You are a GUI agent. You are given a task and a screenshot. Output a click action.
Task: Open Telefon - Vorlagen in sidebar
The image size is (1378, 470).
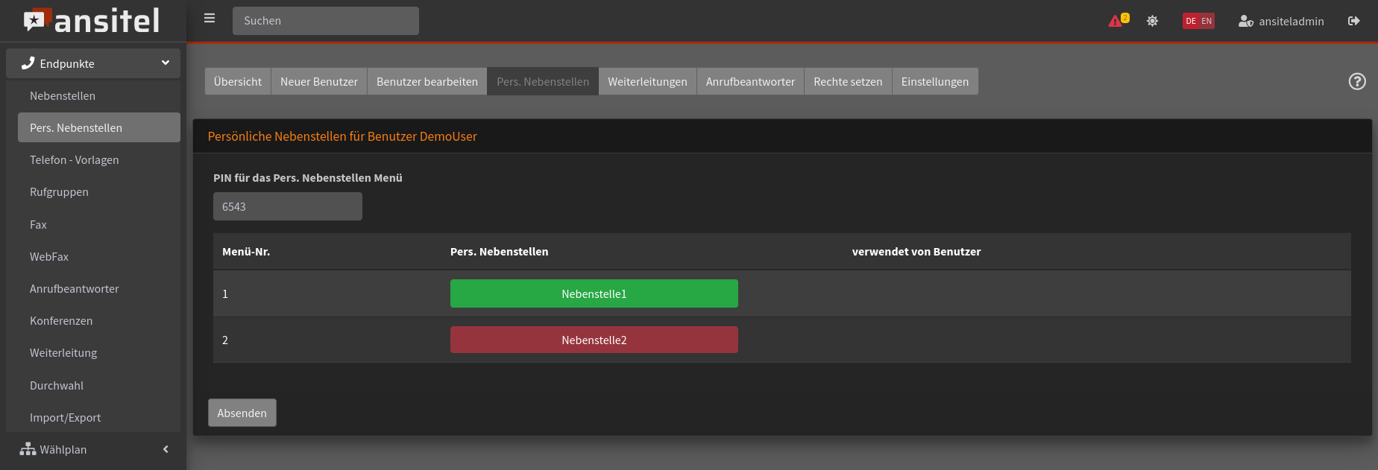pos(75,160)
